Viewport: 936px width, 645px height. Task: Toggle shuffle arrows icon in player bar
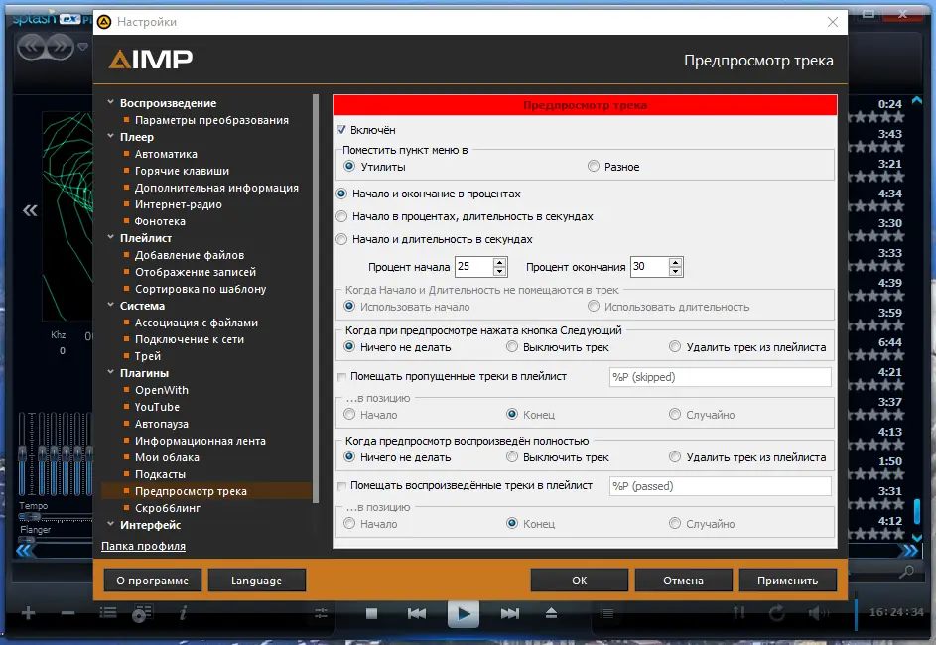(739, 613)
